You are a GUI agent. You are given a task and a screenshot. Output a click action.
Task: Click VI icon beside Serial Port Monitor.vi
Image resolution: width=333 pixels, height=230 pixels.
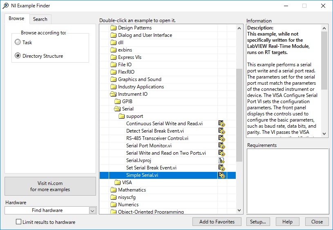tap(222, 146)
